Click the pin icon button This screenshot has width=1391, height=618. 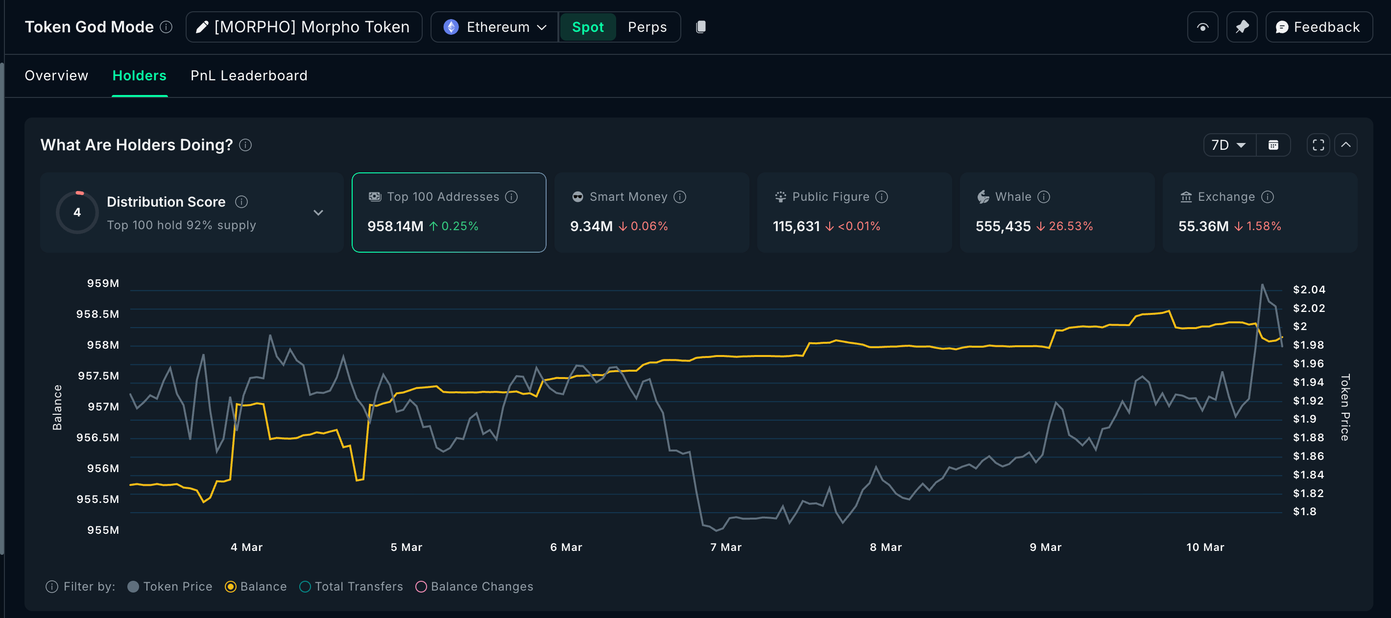point(1242,27)
